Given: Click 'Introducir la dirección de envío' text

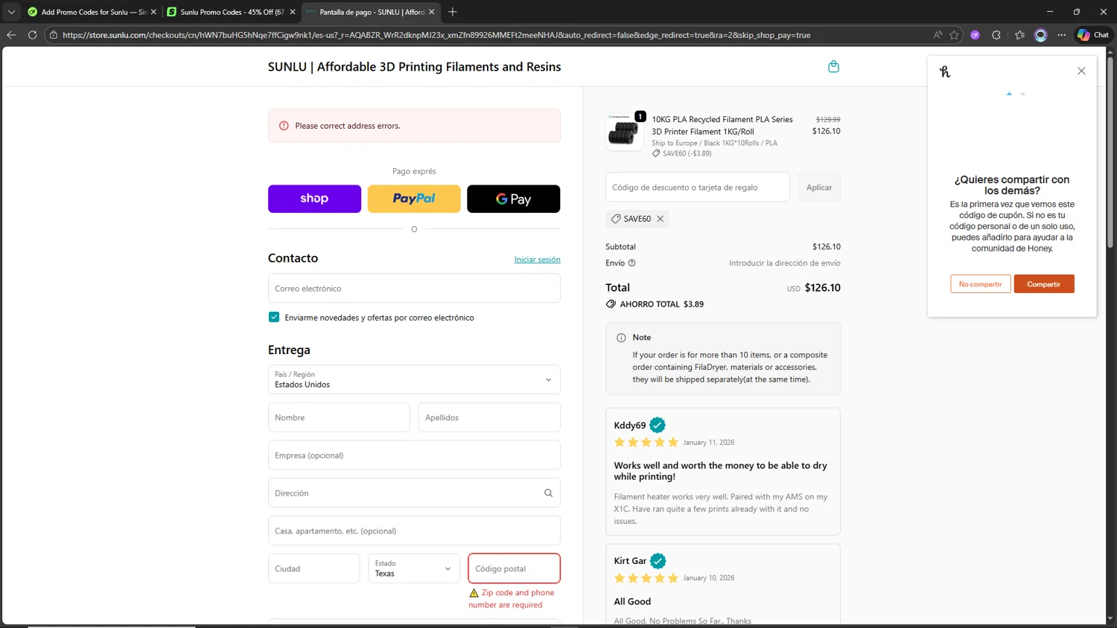Looking at the screenshot, I should [x=785, y=263].
